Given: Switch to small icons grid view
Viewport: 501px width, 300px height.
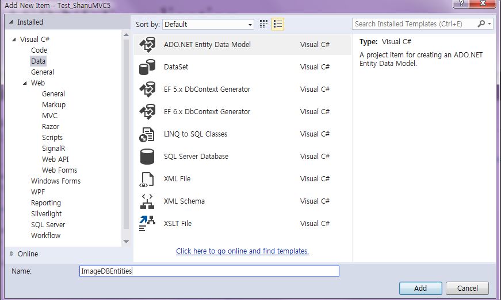Looking at the screenshot, I should pyautogui.click(x=264, y=24).
